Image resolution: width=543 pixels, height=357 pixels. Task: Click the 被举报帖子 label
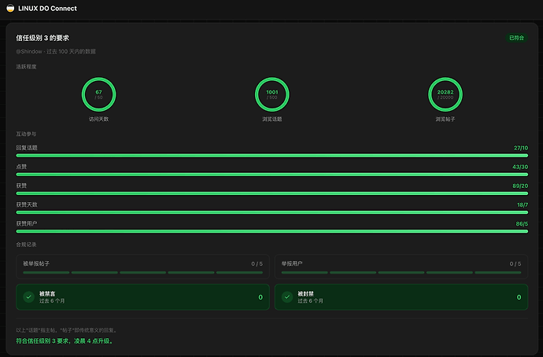(x=36, y=263)
